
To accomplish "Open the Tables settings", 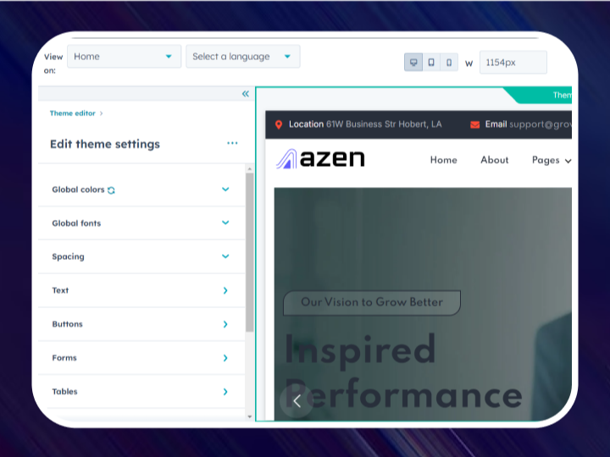I will 141,391.
